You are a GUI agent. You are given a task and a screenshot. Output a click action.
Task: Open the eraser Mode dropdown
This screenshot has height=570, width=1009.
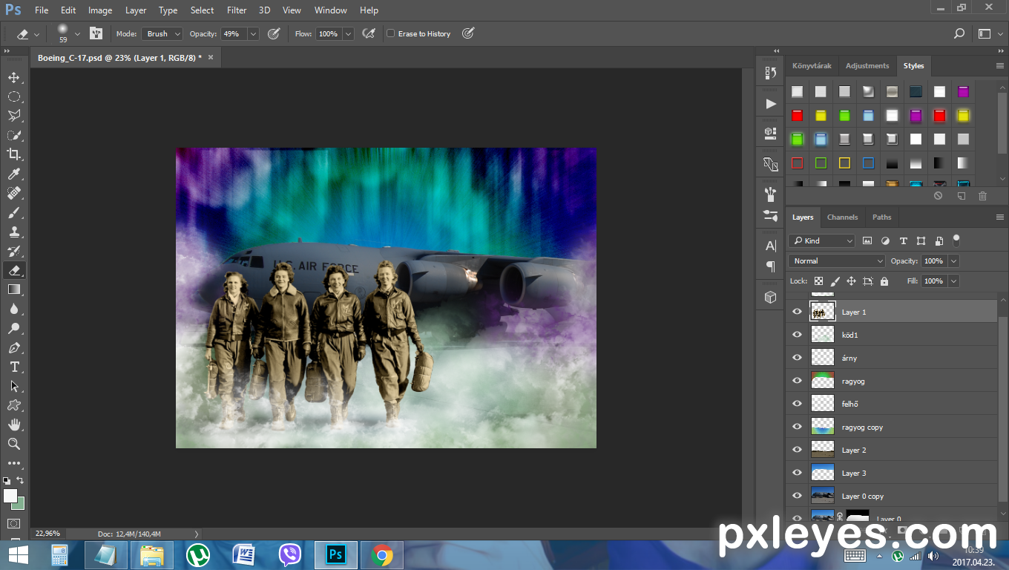(162, 33)
